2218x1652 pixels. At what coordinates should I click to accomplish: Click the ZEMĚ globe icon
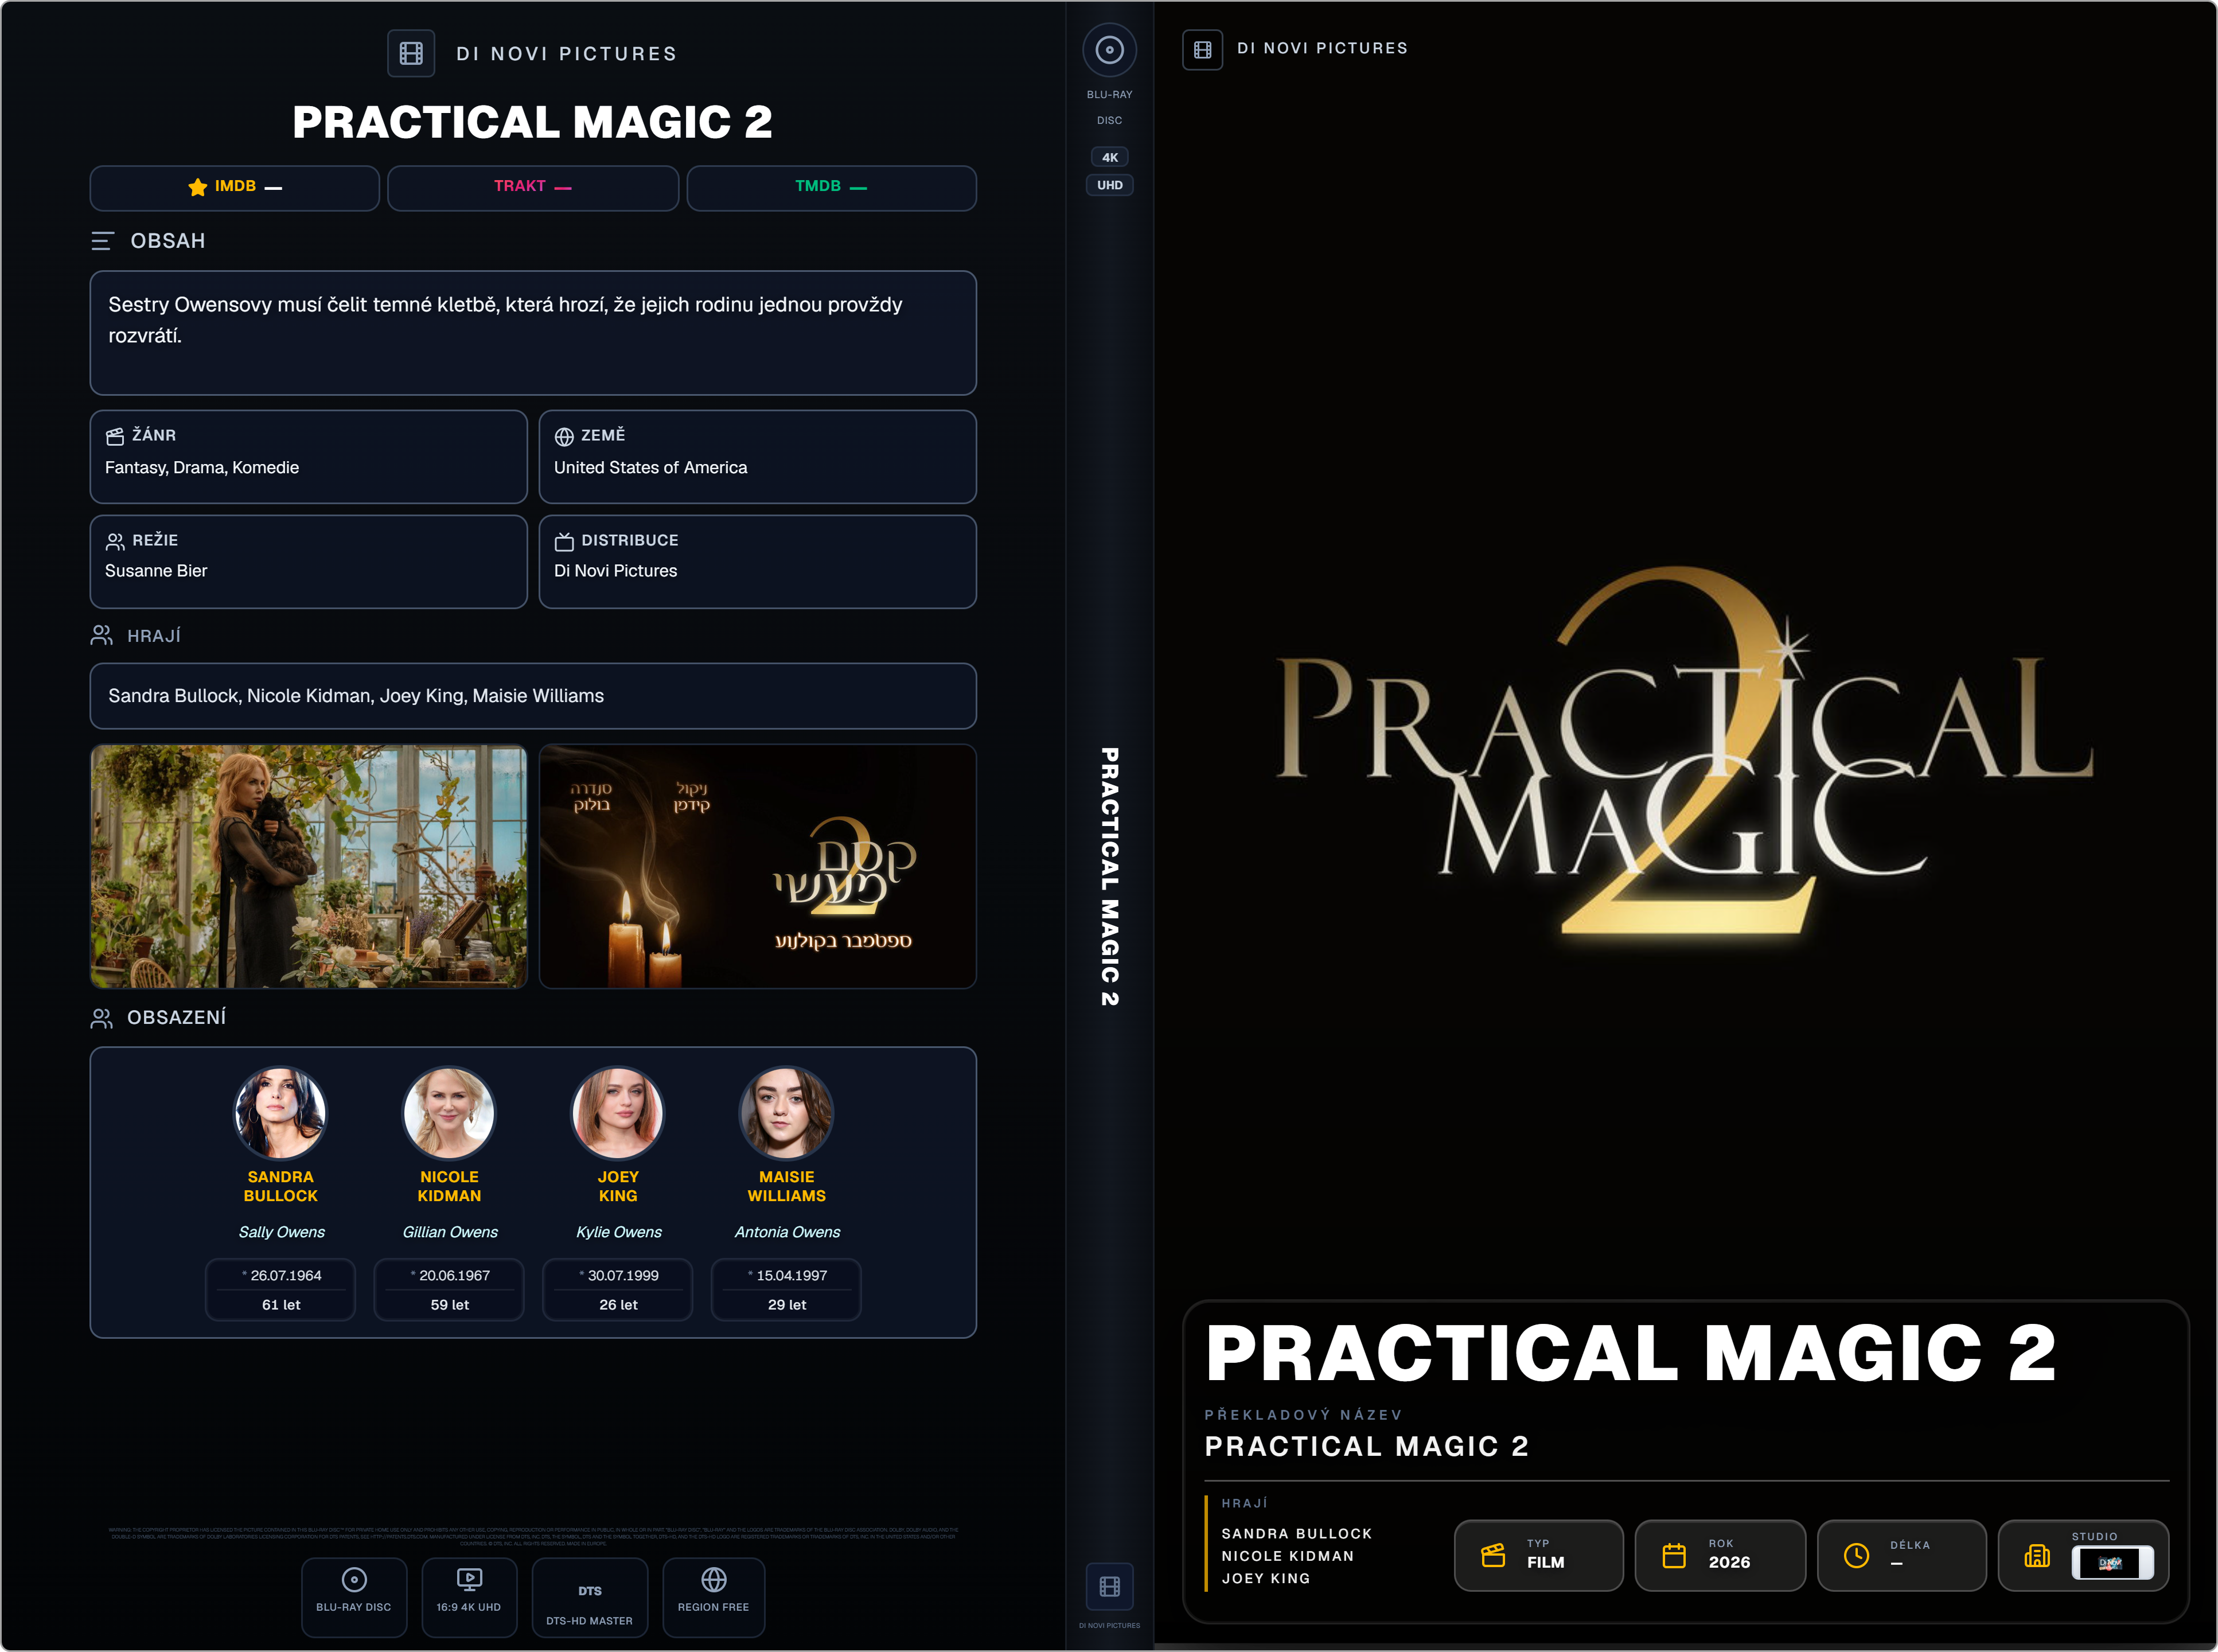pos(564,436)
